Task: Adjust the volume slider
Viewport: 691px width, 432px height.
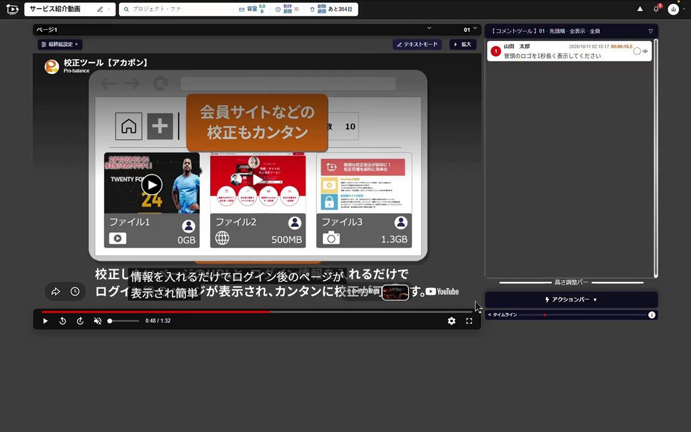Action: click(124, 321)
